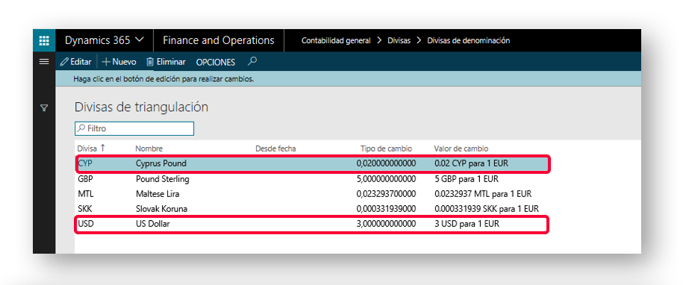Screen dimensions: 686x285
Task: Click the Filtro input field
Action: (134, 128)
